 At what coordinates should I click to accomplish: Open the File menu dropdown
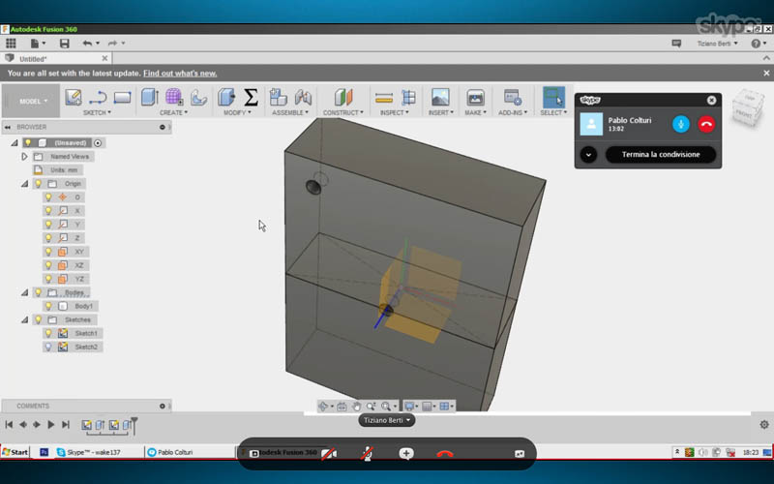click(x=38, y=44)
